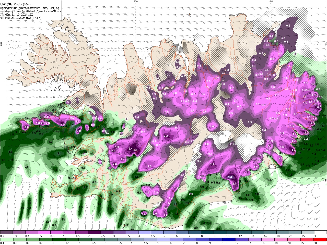This screenshot has width=327, height=245.
Task: Pick the upper scale swatch between 20 and 25
Action: point(296,232)
